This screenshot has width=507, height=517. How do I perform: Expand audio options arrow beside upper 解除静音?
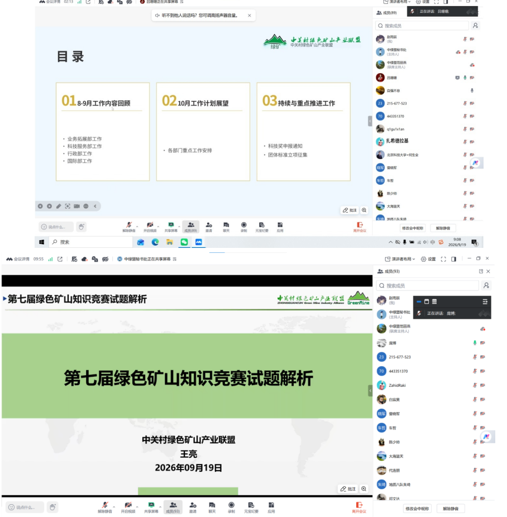pyautogui.click(x=137, y=227)
